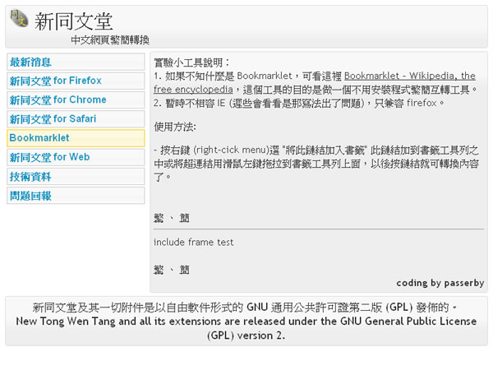Click the 中文網頁繁簡轉換 subtitle
The height and width of the screenshot is (370, 493).
point(110,39)
